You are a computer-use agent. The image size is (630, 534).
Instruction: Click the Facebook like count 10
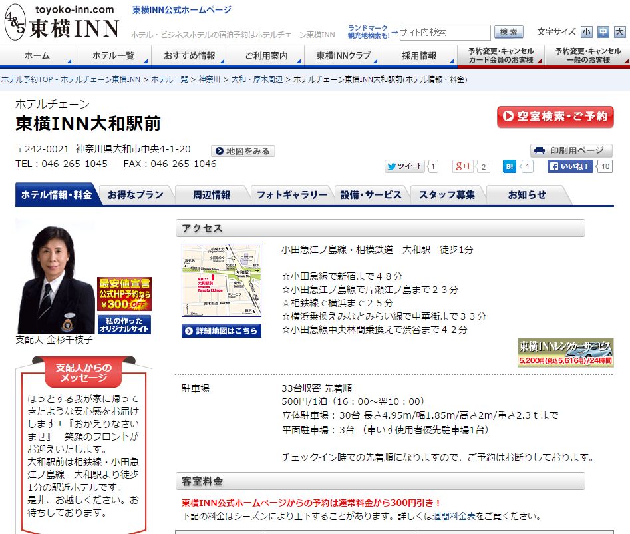[x=605, y=166]
